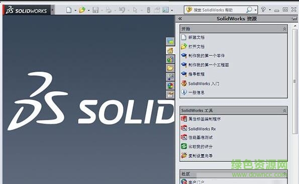Expand the Print dropdown arrow

(115, 10)
